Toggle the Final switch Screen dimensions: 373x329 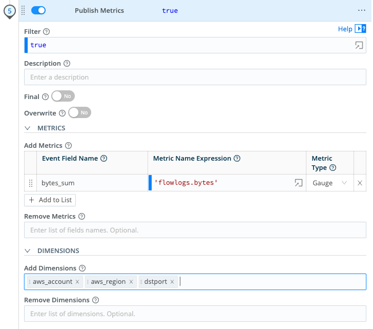(x=63, y=96)
